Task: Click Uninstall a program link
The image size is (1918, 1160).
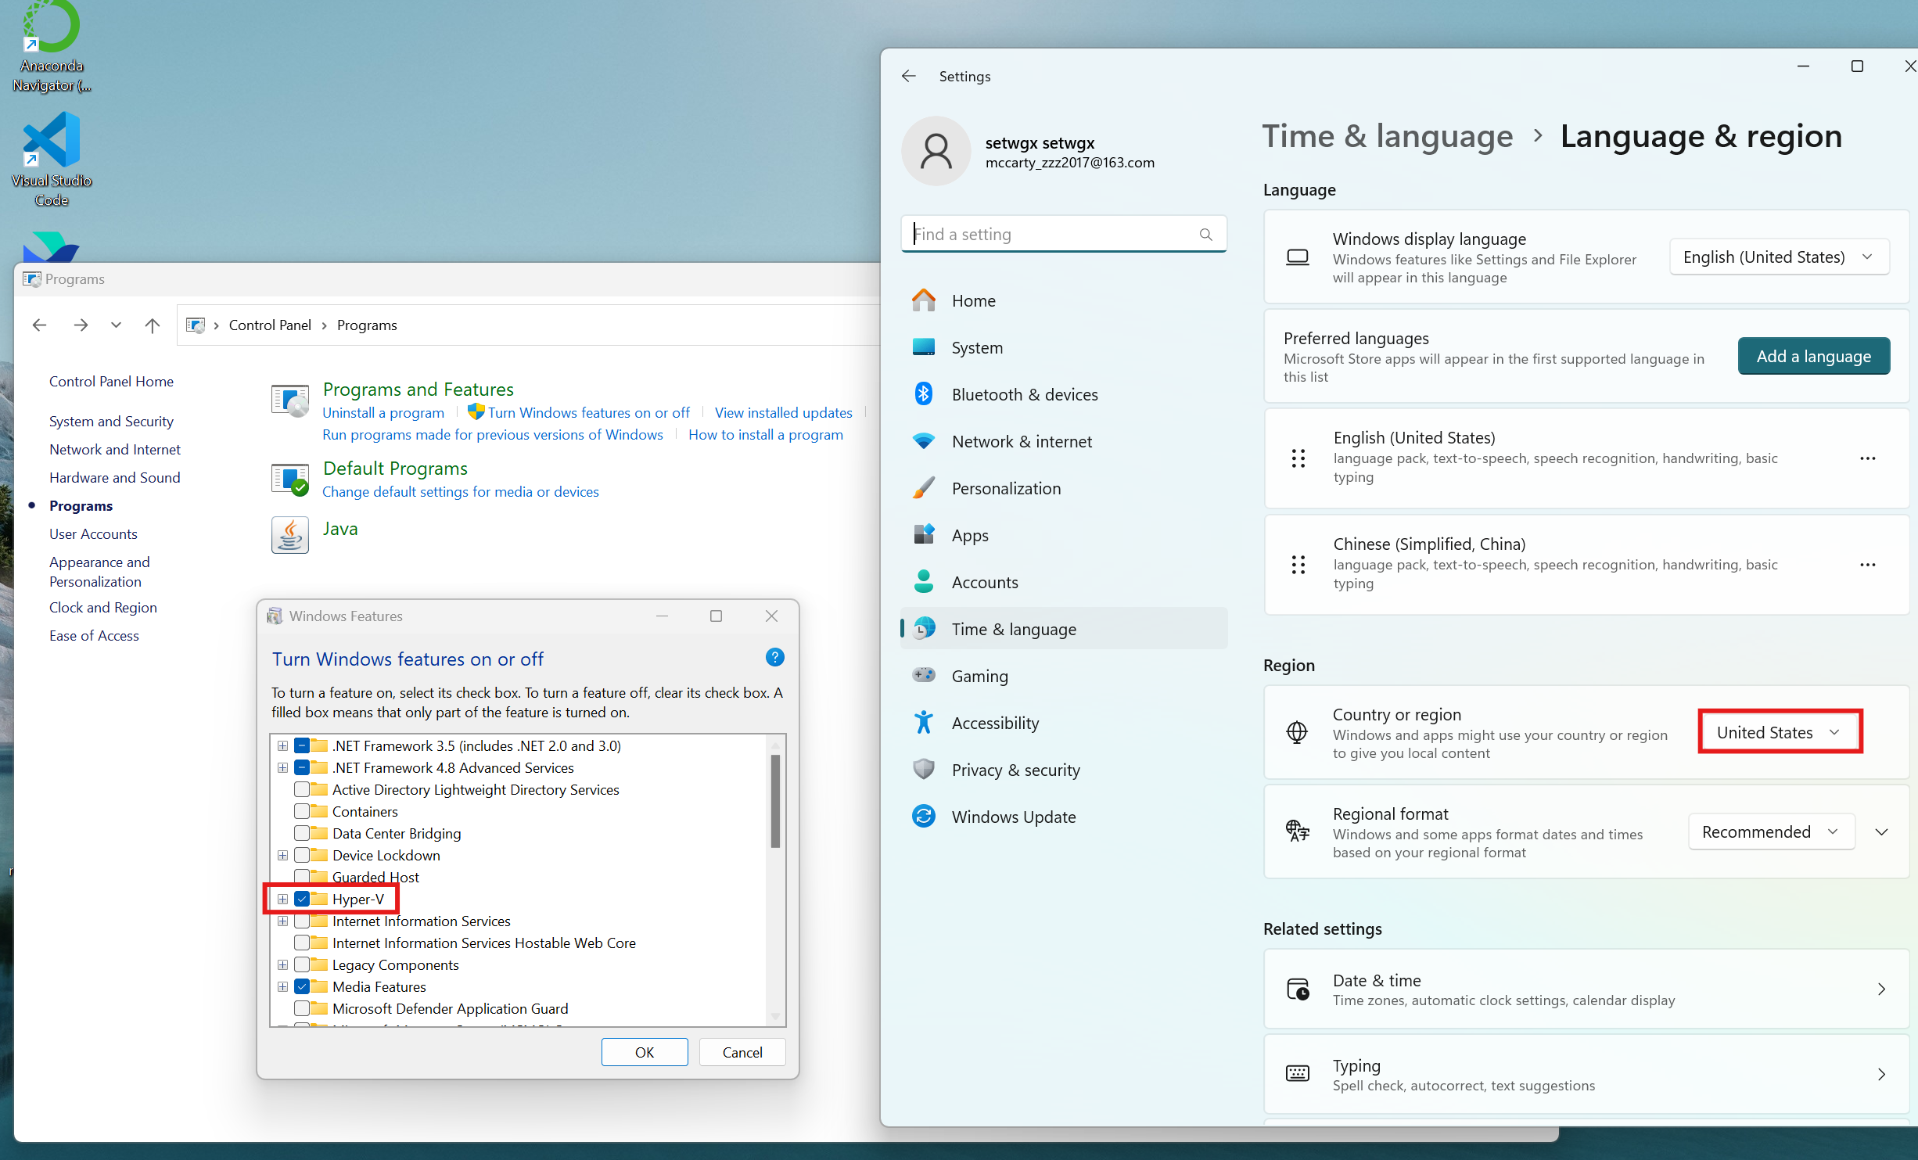Action: point(383,413)
